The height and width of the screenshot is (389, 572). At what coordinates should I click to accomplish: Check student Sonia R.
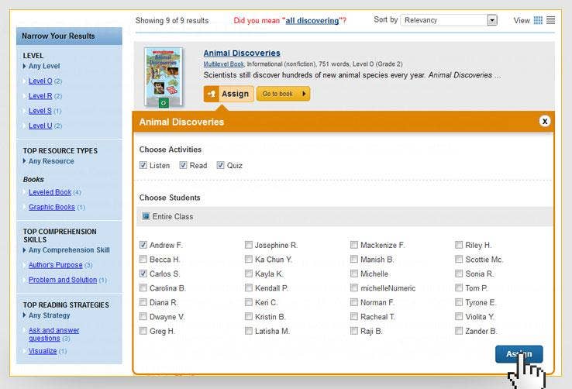pos(459,274)
